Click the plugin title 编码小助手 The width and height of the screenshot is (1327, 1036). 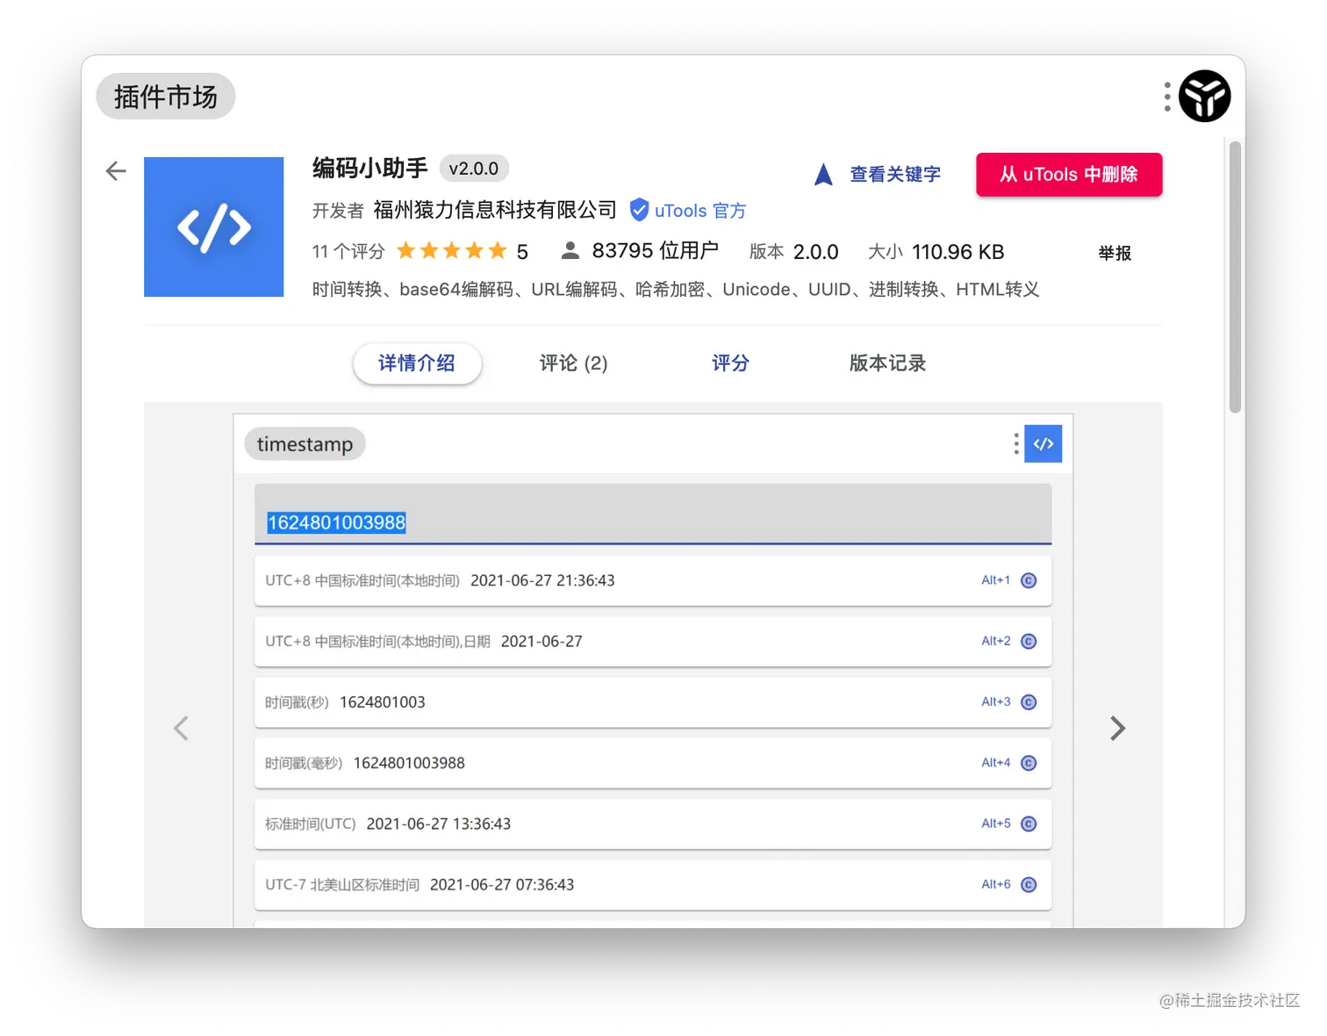[x=370, y=168]
